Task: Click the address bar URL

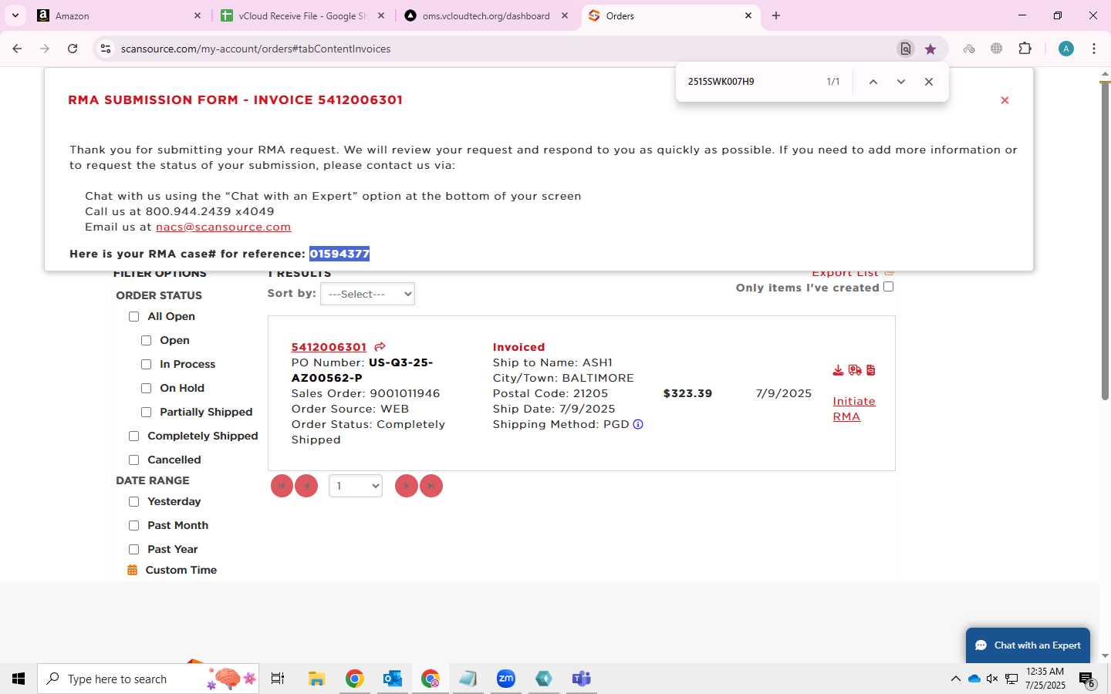Action: 255,49
